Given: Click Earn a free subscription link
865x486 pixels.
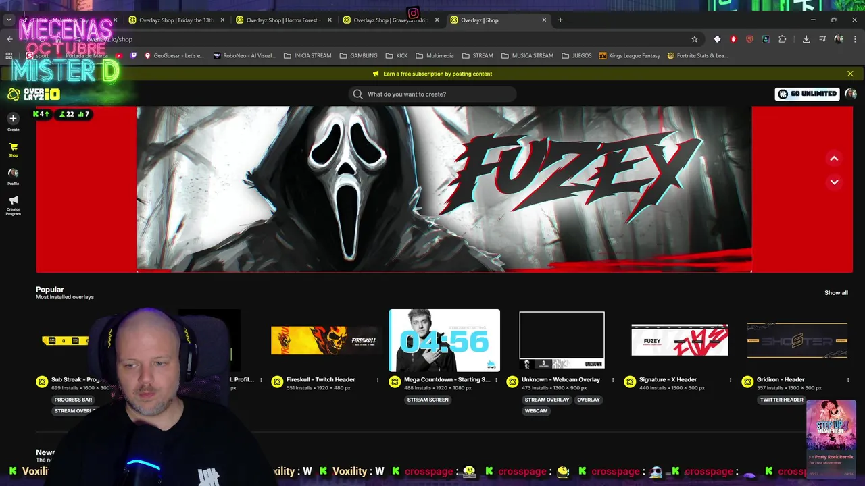Looking at the screenshot, I should [437, 74].
